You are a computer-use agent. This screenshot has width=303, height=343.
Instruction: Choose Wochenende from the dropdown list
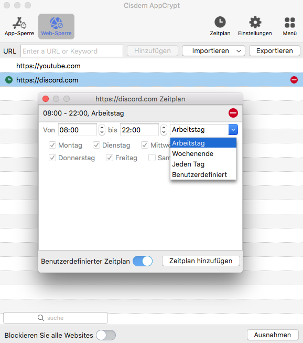(x=203, y=153)
